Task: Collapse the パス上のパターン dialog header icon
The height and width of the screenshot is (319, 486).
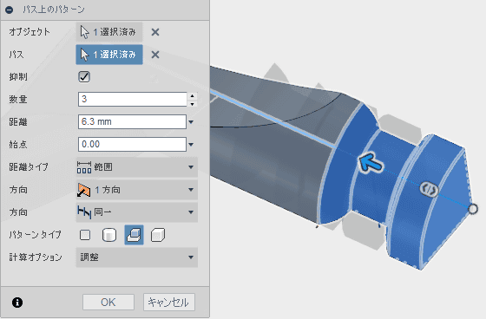Action: point(10,10)
